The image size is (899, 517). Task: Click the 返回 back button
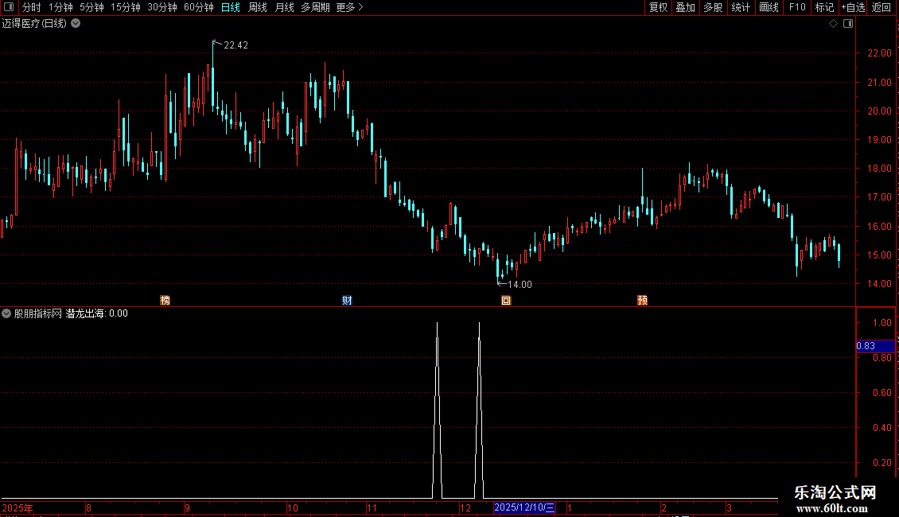pyautogui.click(x=881, y=7)
